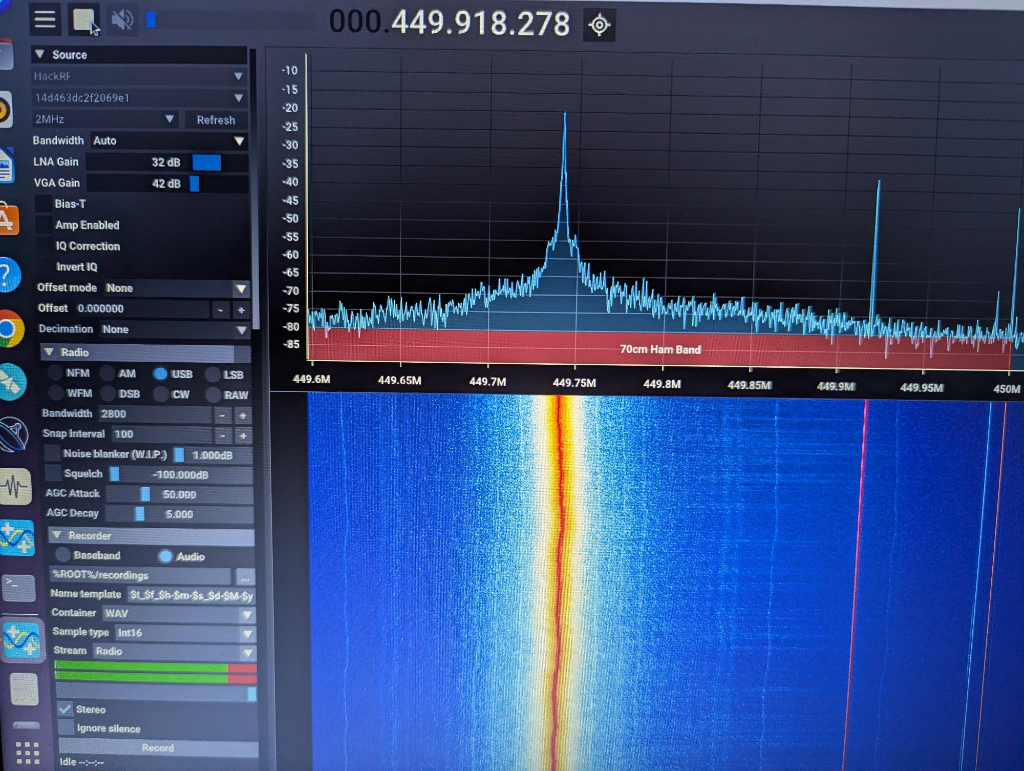Open the Terminal from the dock
Screen dimensions: 1024x771
[19, 588]
